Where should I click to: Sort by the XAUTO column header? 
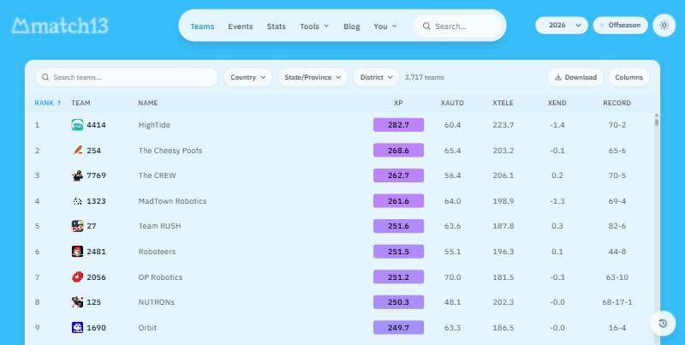[452, 103]
